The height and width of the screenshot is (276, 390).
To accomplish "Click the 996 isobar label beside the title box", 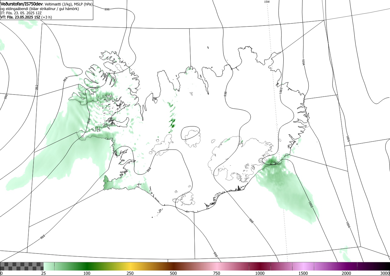I will (107, 9).
